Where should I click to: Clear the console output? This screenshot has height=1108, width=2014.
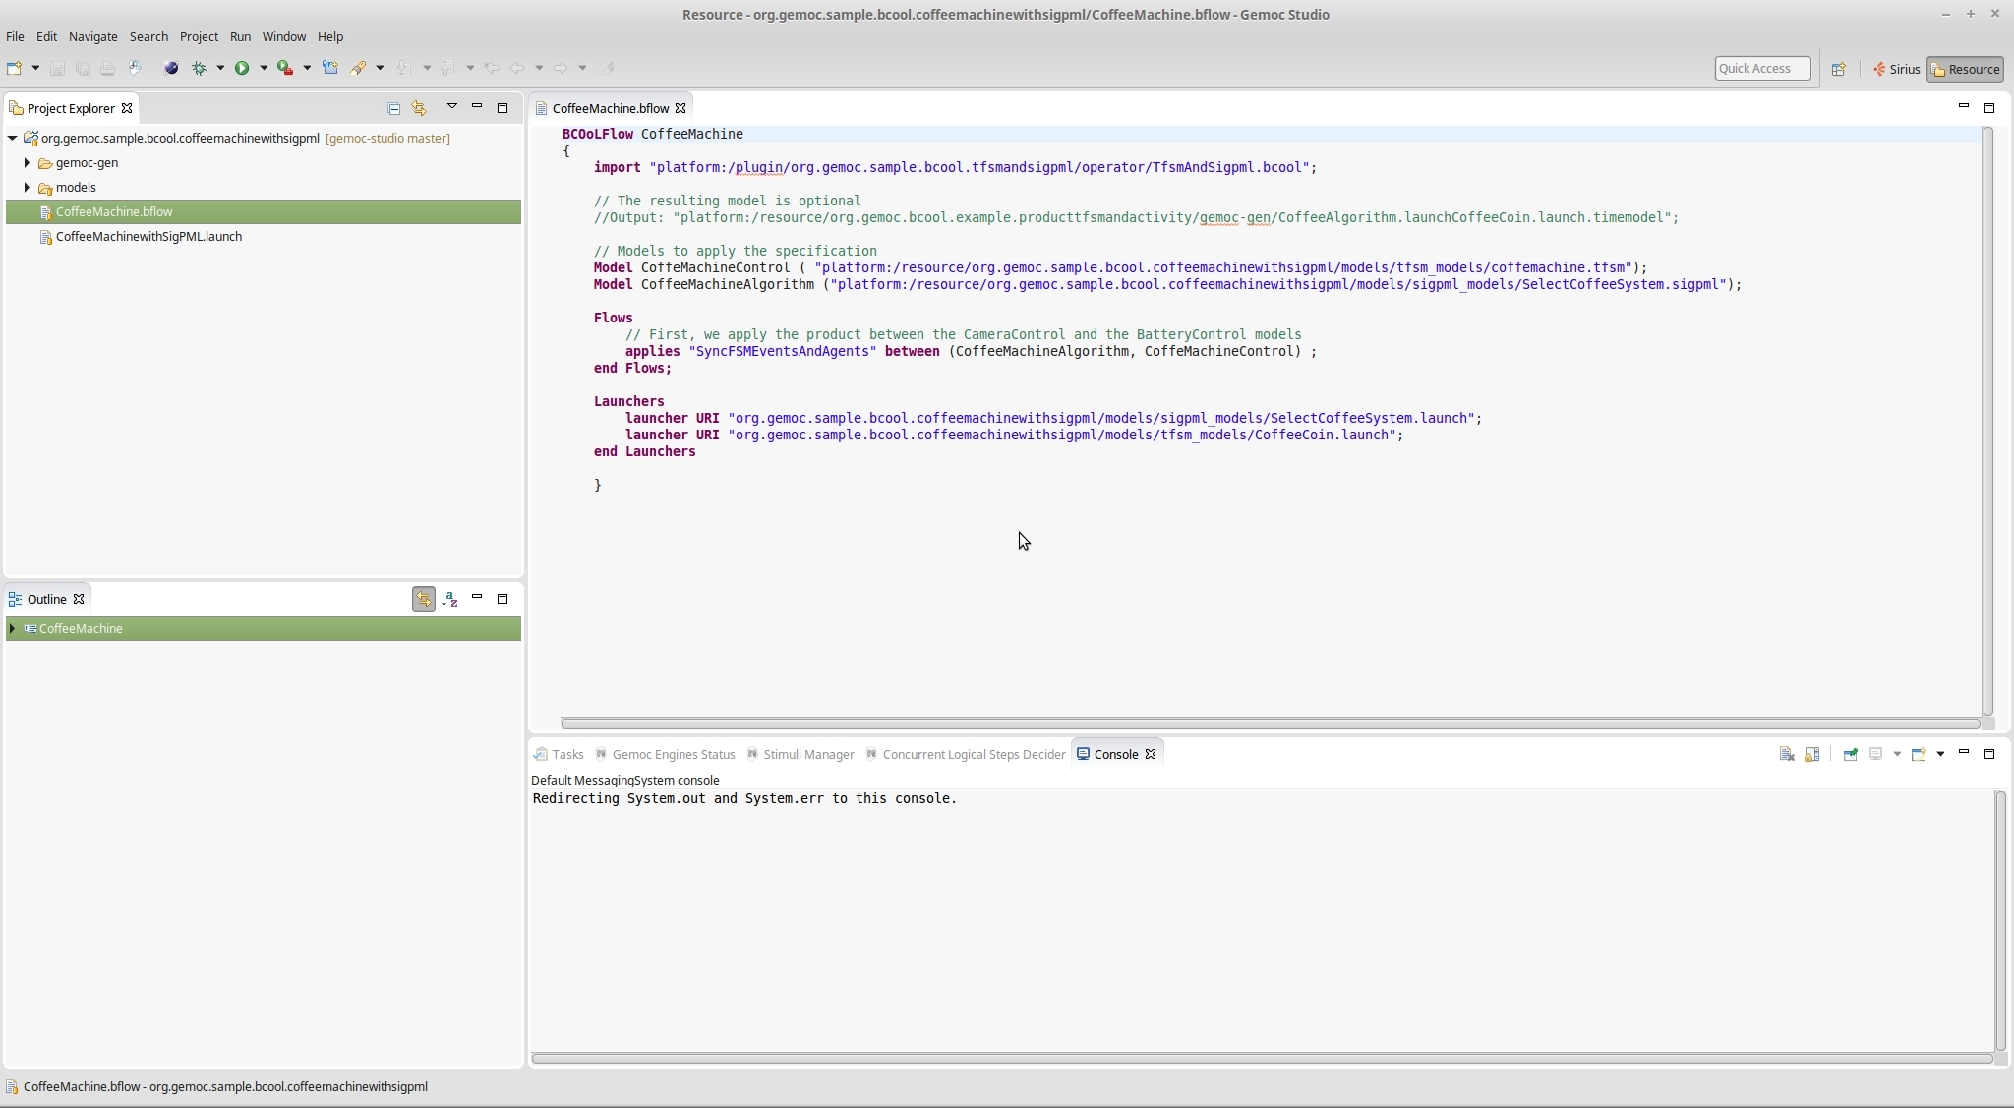coord(1786,754)
